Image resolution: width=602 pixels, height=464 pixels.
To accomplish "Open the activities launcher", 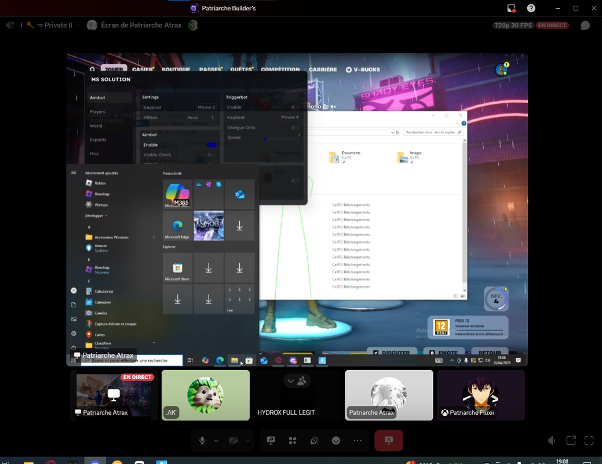I will [293, 441].
